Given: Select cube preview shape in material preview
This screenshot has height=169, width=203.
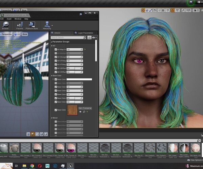Looking at the screenshot, I should point(41,134).
